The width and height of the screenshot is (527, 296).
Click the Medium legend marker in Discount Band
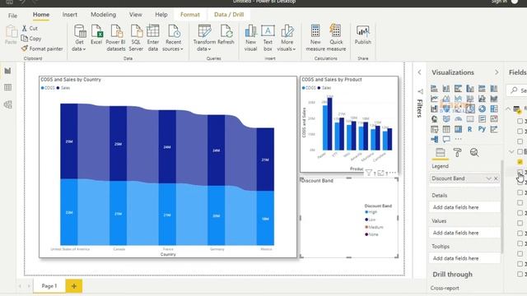coord(366,227)
